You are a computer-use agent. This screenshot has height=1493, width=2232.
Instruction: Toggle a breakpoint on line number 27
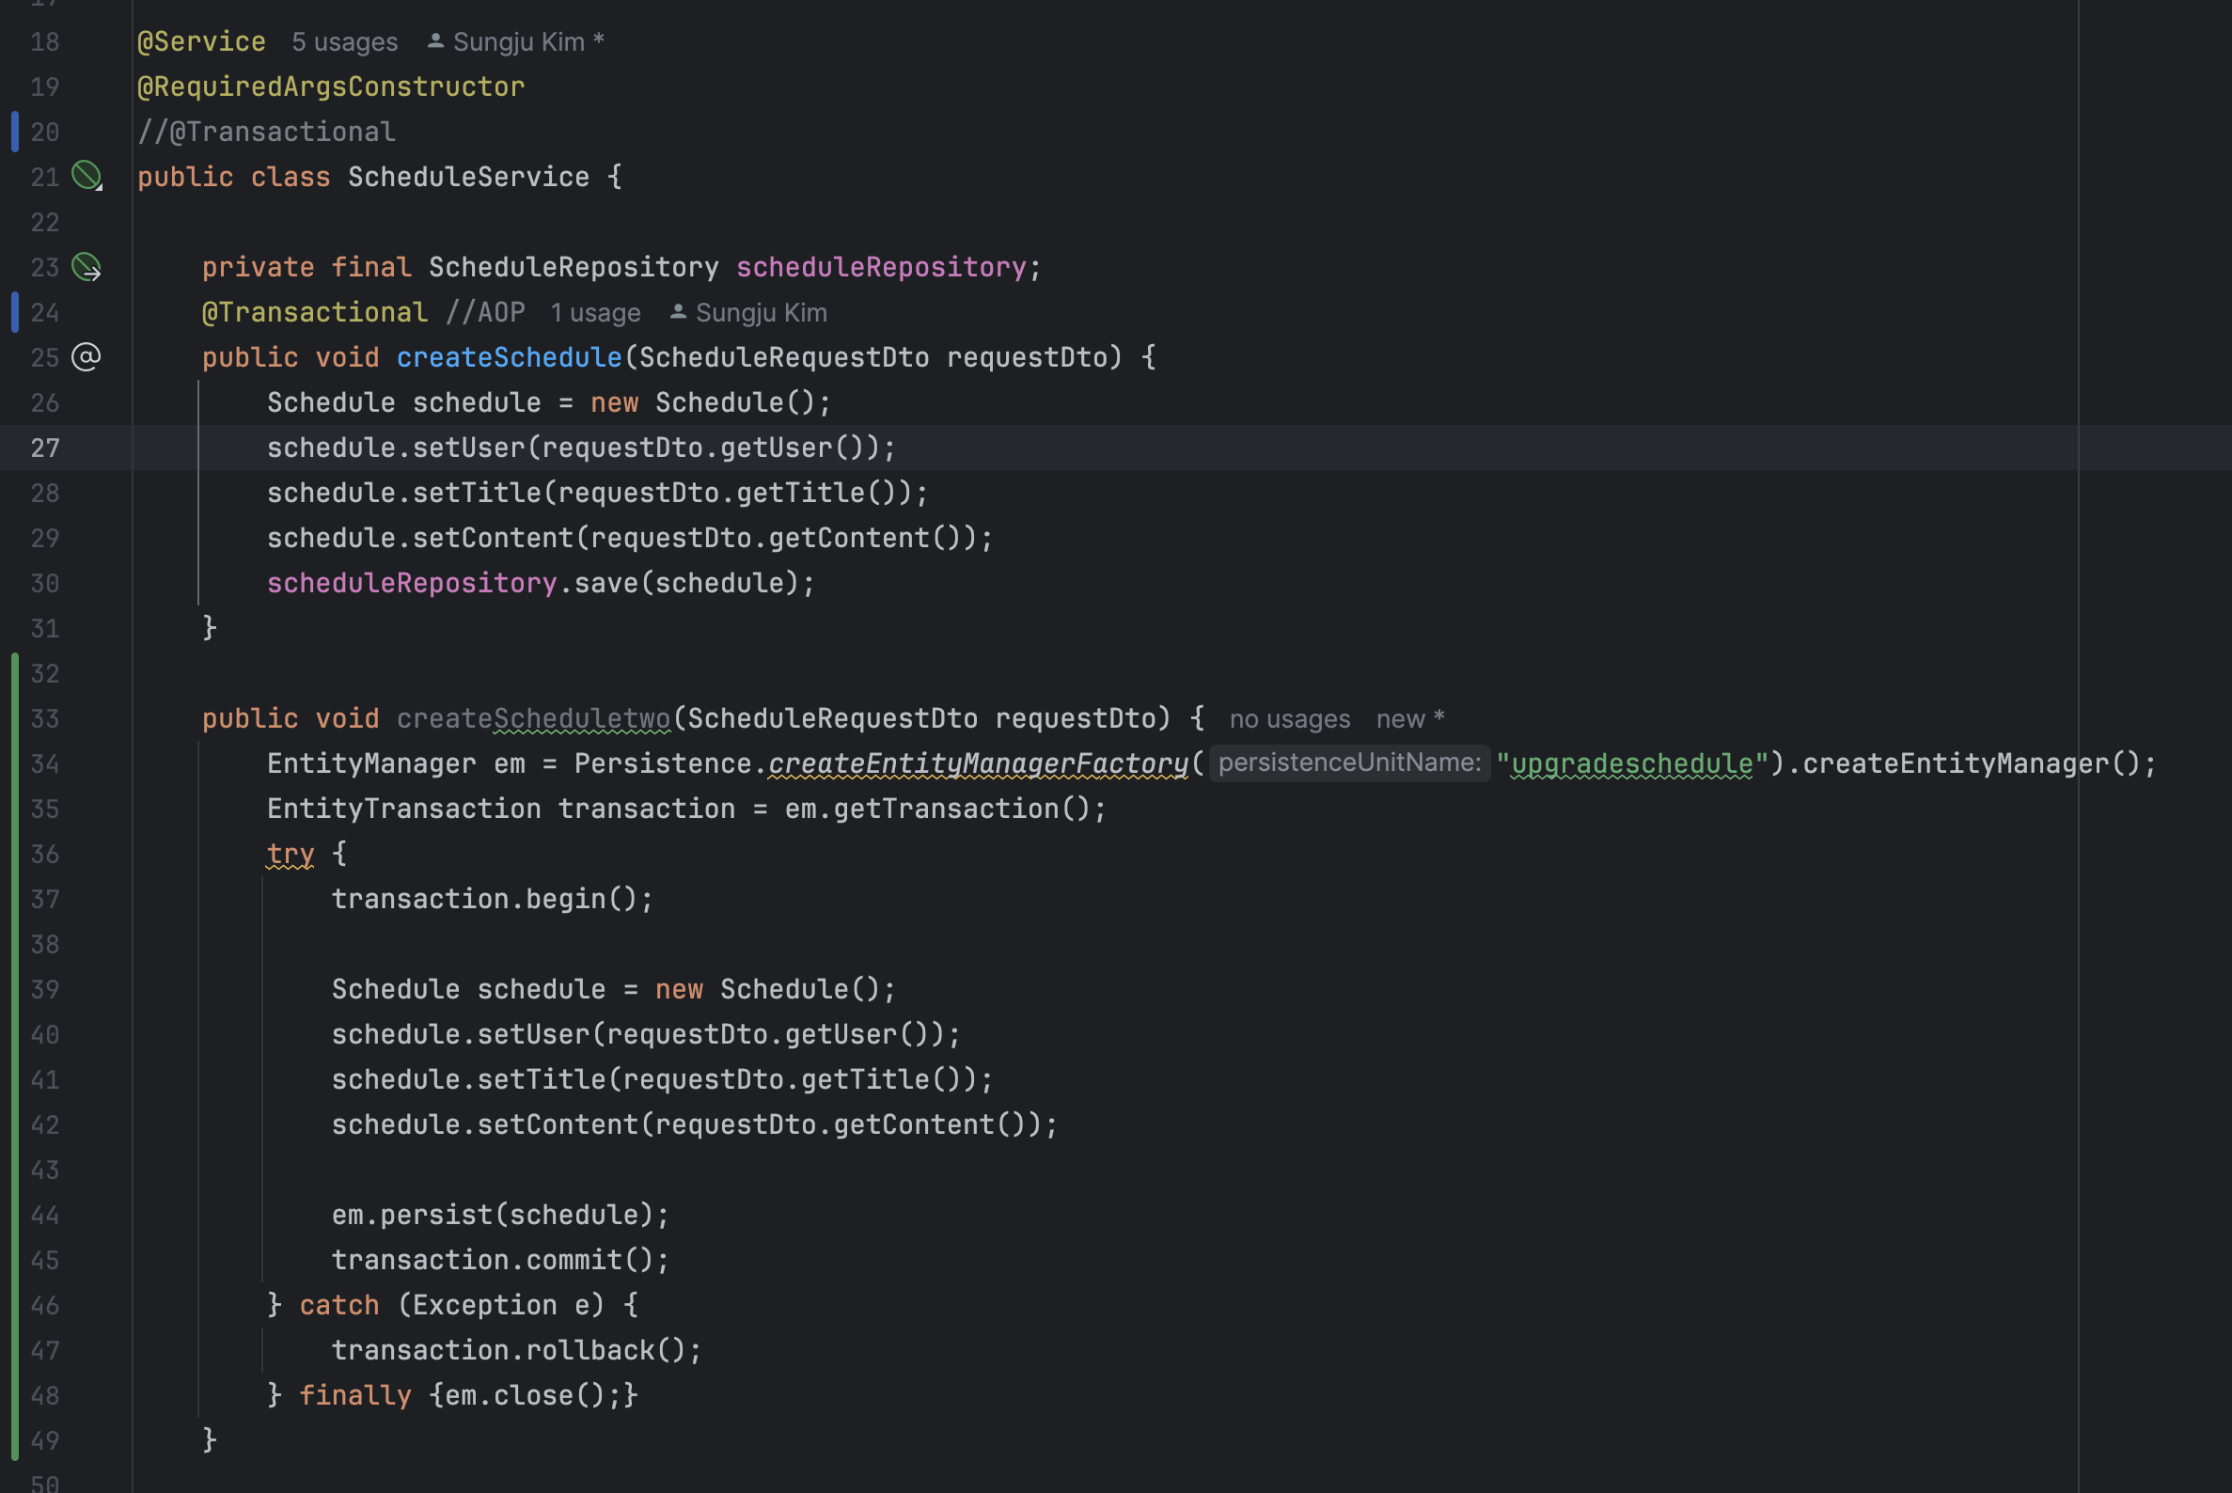coord(45,448)
